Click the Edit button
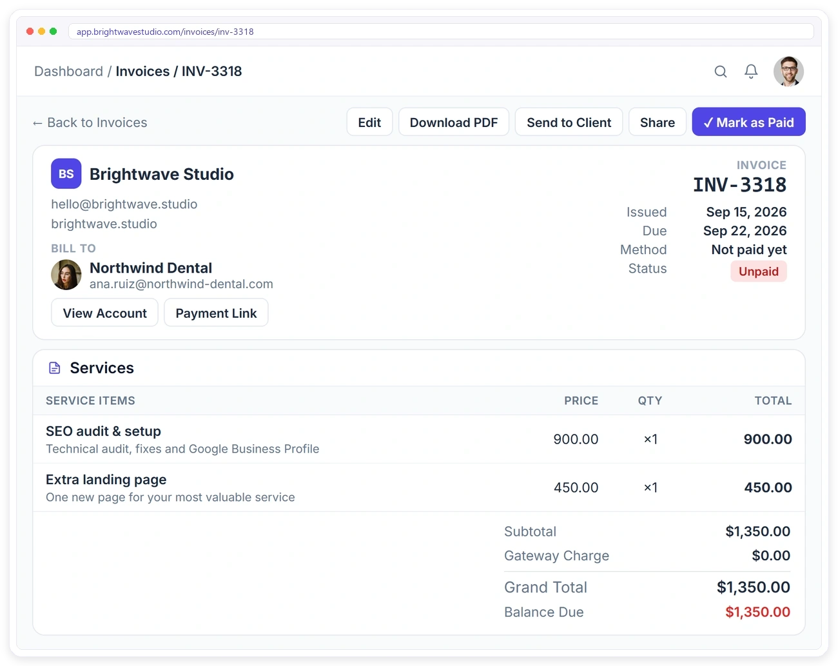The height and width of the screenshot is (666, 838). [x=369, y=122]
